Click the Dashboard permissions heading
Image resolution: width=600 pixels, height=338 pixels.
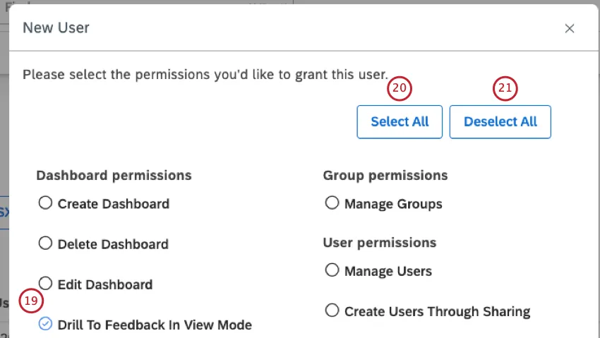point(114,175)
